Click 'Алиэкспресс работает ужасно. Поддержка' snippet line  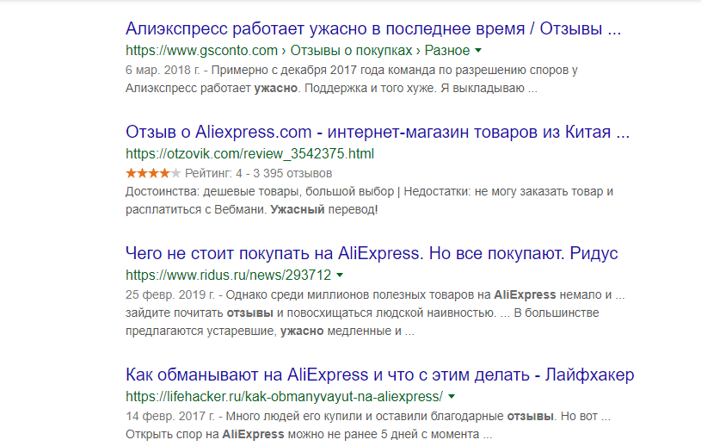point(331,88)
